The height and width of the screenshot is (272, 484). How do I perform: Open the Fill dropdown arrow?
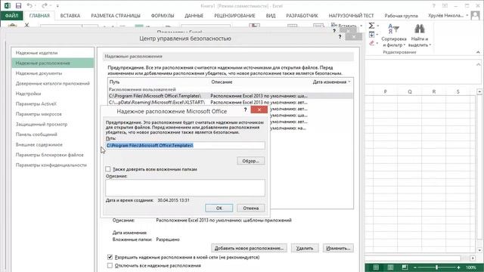pos(377,35)
